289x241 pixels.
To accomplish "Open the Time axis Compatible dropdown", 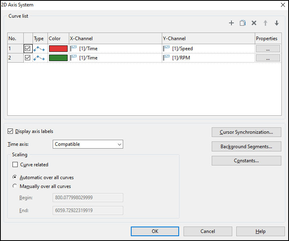I will (88, 144).
